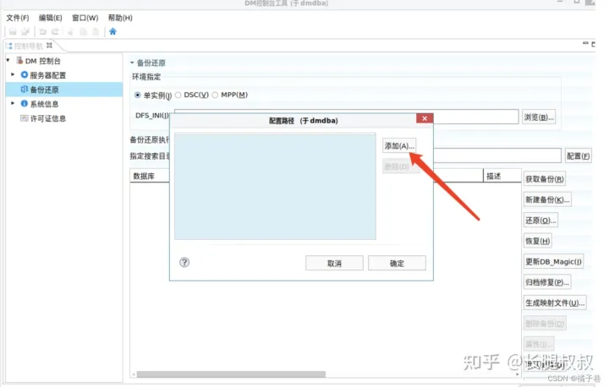Click the Redo toolbar icon

tap(55, 31)
